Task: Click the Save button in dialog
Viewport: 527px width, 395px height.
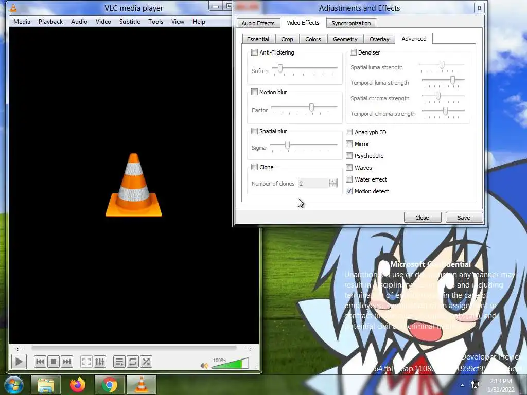Action: pyautogui.click(x=464, y=218)
